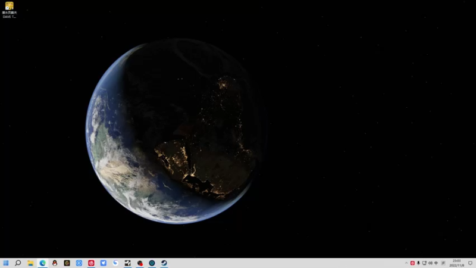
Task: Open the blue K music app in taskbar
Action: pos(79,263)
